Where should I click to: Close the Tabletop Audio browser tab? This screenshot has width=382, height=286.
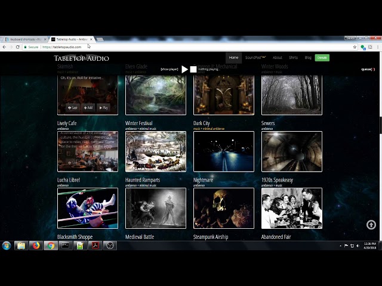[91, 39]
